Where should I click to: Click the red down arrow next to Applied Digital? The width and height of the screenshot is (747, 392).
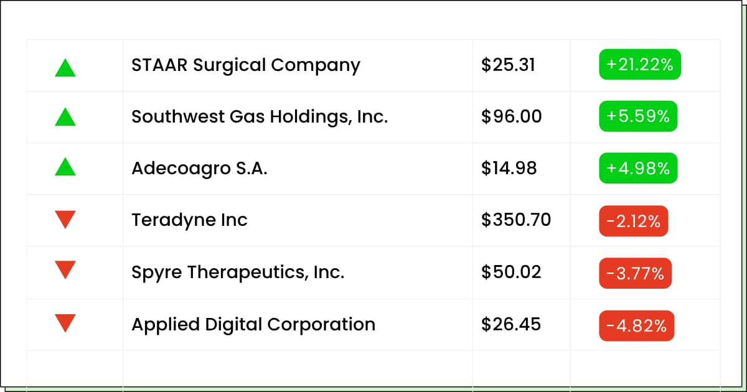coord(65,324)
